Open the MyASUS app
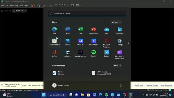The height and width of the screenshot is (98, 174). coord(80,42)
